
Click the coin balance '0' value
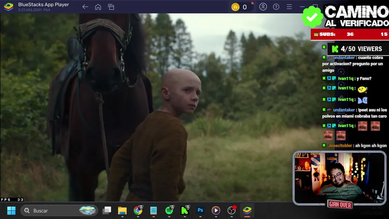[x=245, y=7]
